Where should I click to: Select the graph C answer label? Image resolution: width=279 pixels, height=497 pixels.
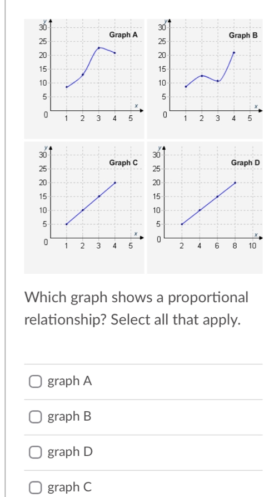pos(69,487)
